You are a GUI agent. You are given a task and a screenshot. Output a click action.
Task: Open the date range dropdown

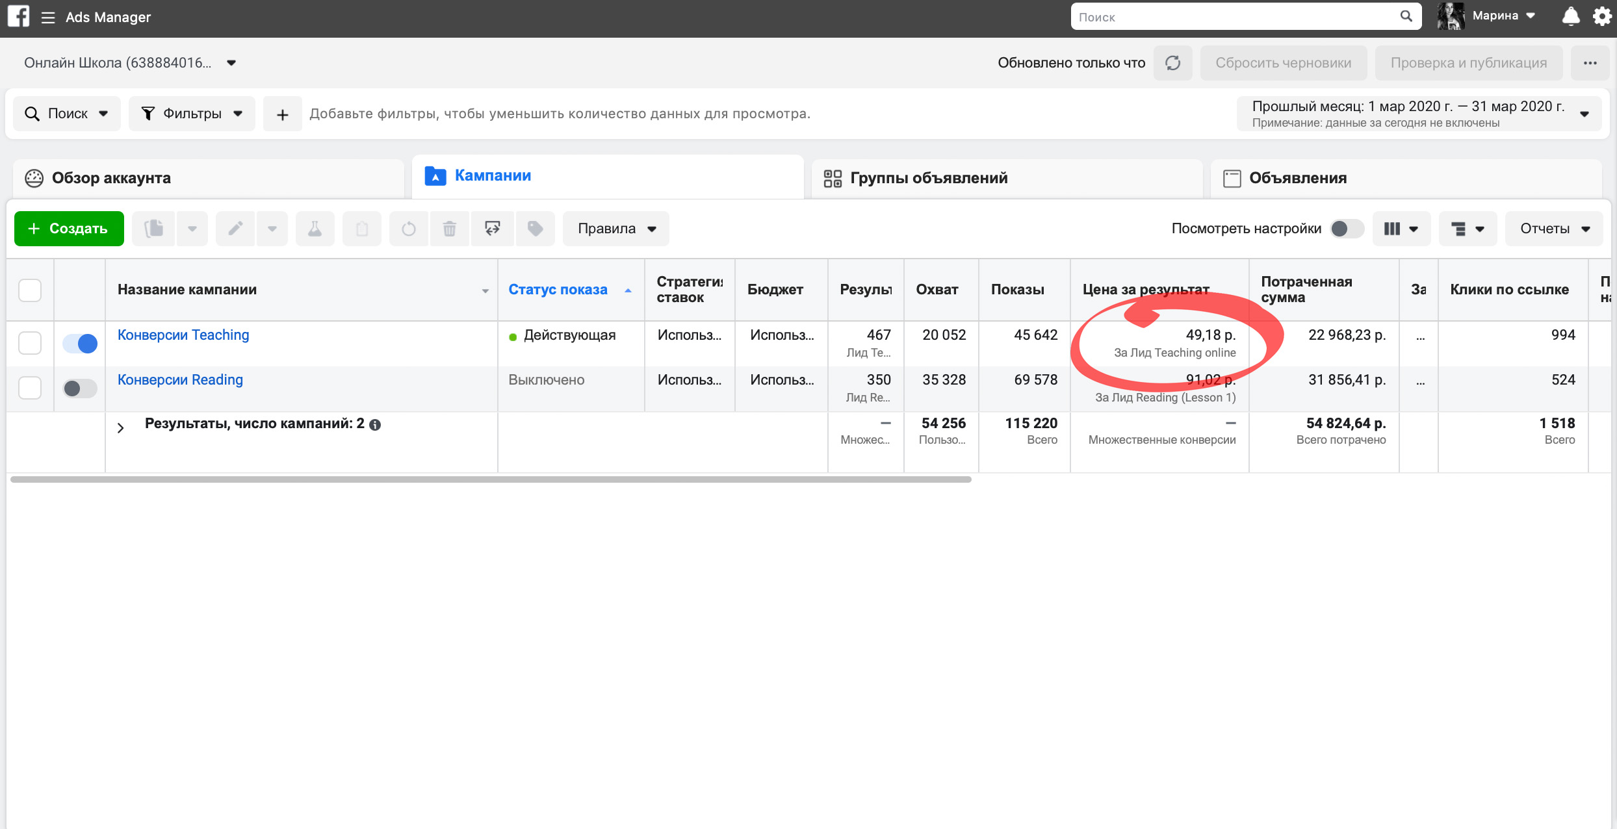point(1419,114)
